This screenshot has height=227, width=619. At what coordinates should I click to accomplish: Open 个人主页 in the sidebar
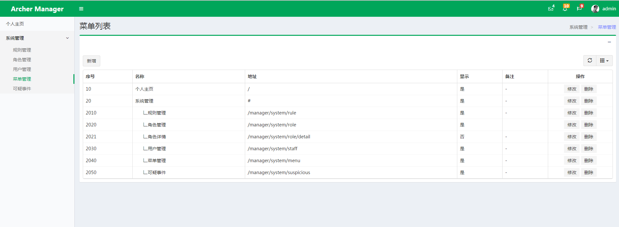[x=15, y=24]
